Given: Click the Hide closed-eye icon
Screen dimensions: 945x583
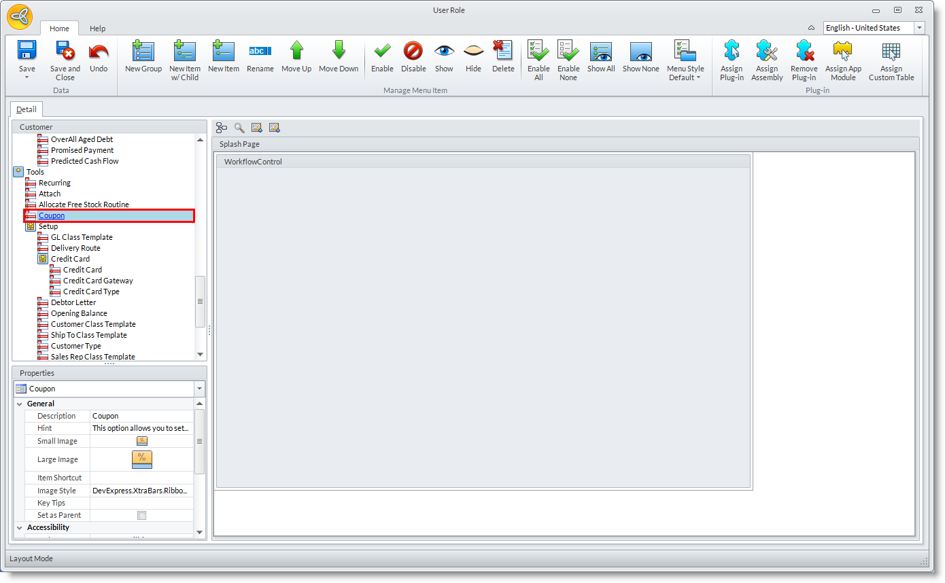Looking at the screenshot, I should click(473, 52).
